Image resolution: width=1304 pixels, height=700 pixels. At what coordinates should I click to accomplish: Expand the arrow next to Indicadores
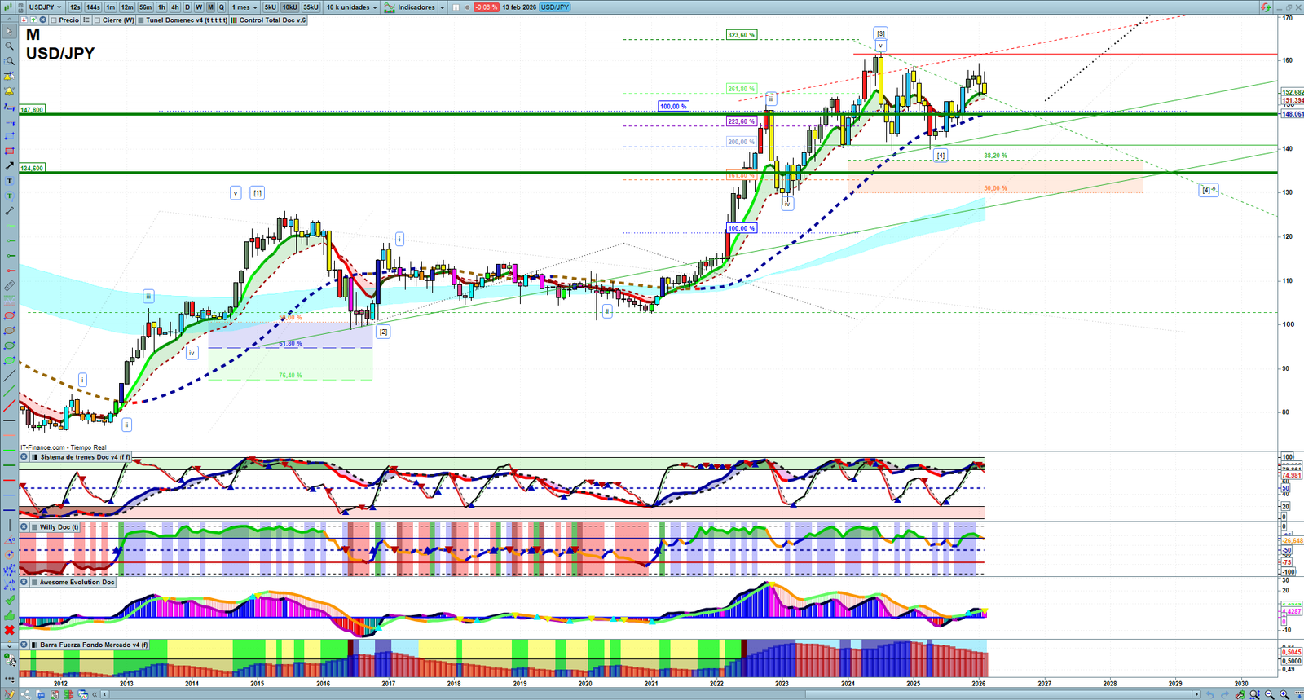(442, 7)
